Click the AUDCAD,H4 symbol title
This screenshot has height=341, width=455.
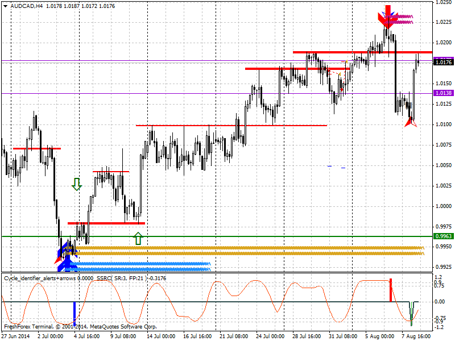pyautogui.click(x=26, y=6)
